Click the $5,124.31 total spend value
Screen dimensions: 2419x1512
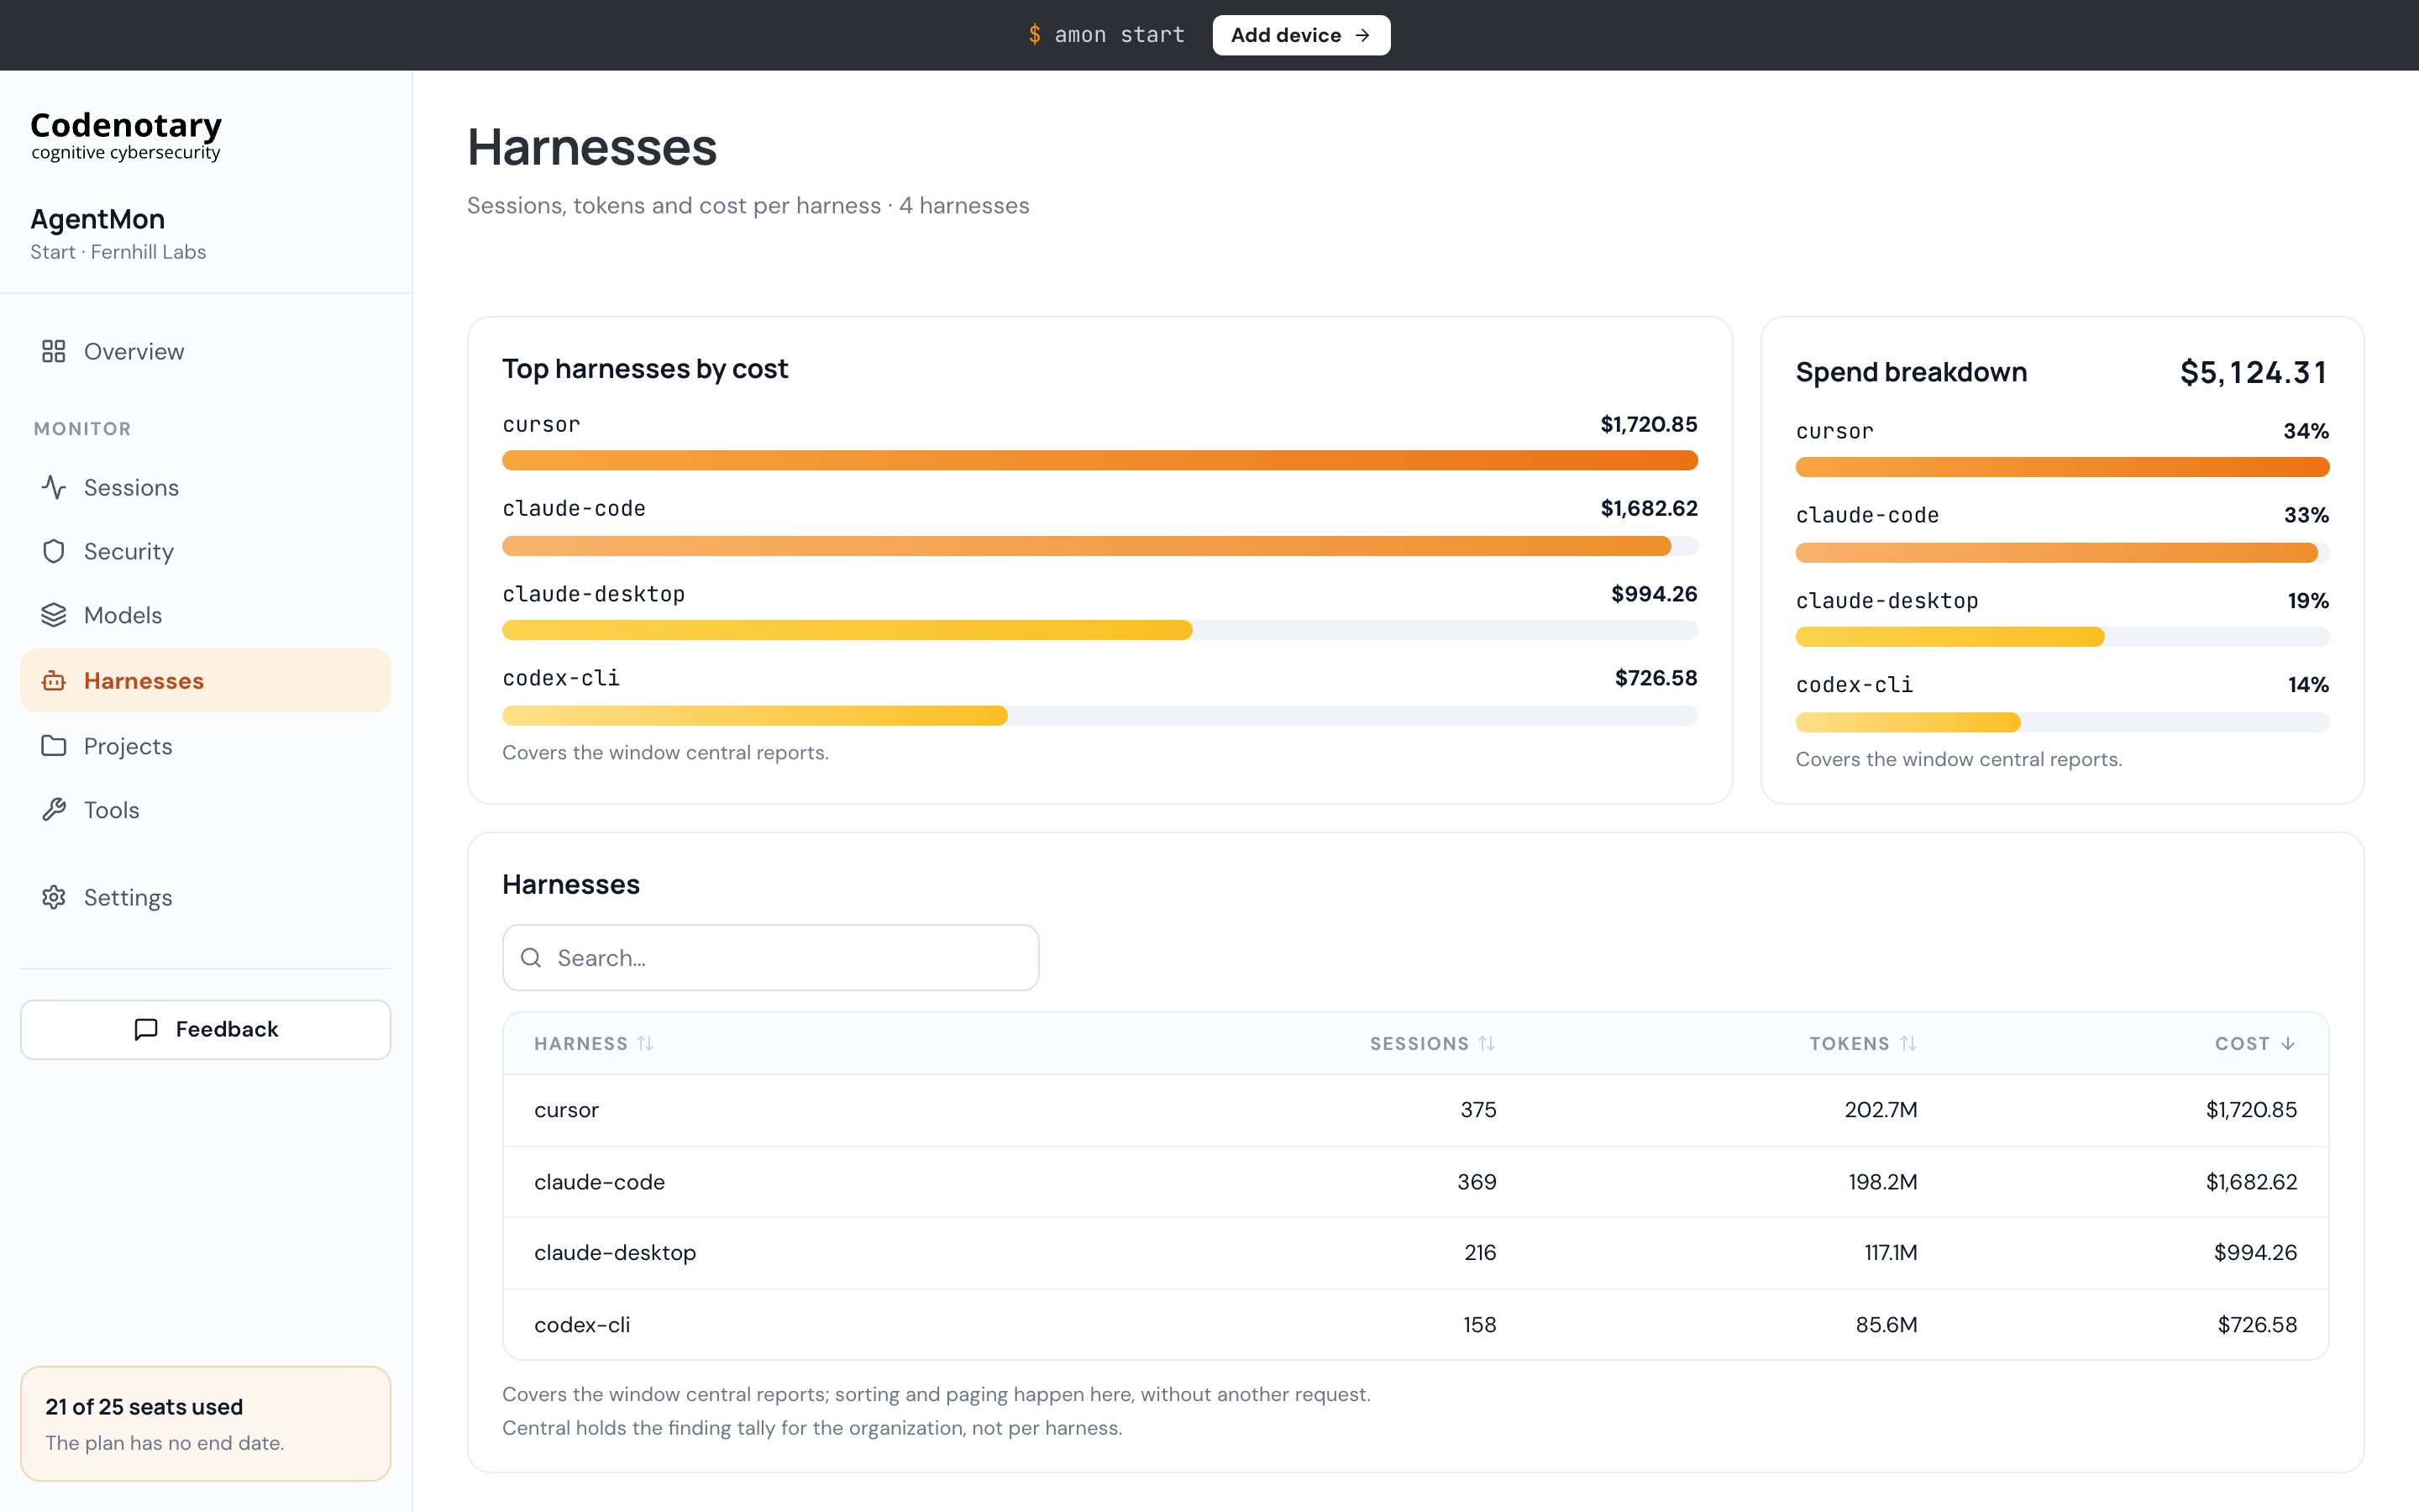[x=2254, y=372]
